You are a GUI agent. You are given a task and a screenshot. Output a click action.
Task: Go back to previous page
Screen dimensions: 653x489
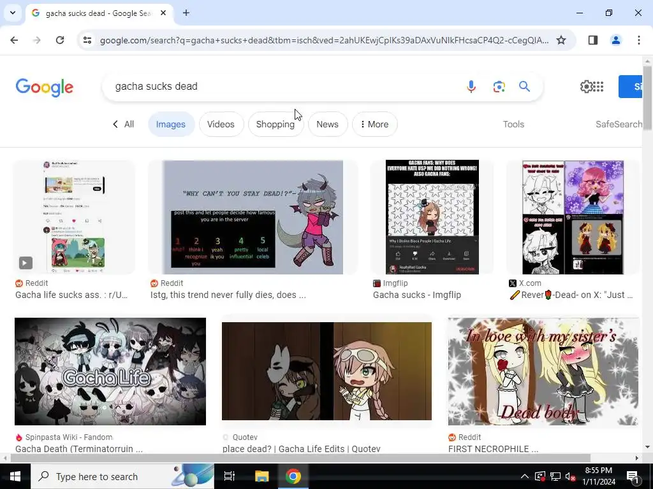point(14,40)
